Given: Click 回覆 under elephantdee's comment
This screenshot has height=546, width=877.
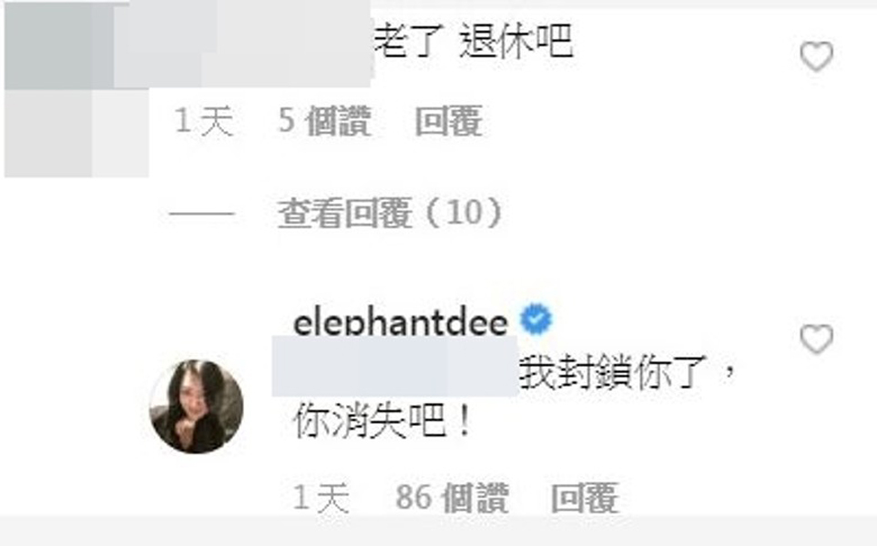Looking at the screenshot, I should coord(585,498).
